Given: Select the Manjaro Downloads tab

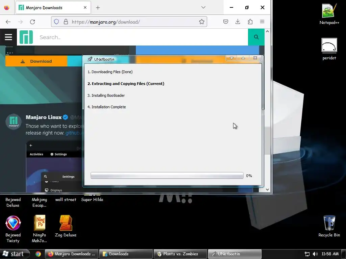Looking at the screenshot, I should pos(53,8).
